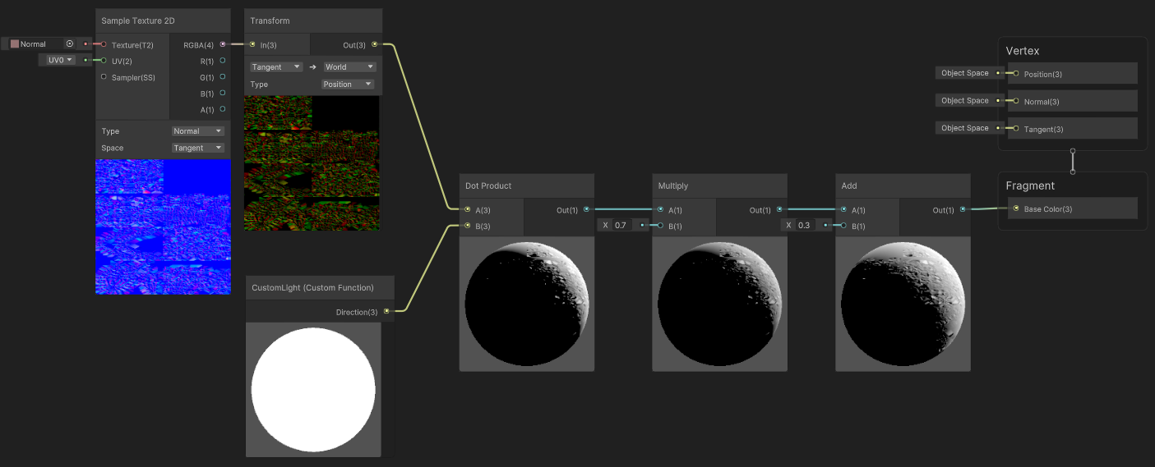Viewport: 1155px width, 467px height.
Task: Open the Space dropdown showing Tangent
Action: (x=198, y=148)
